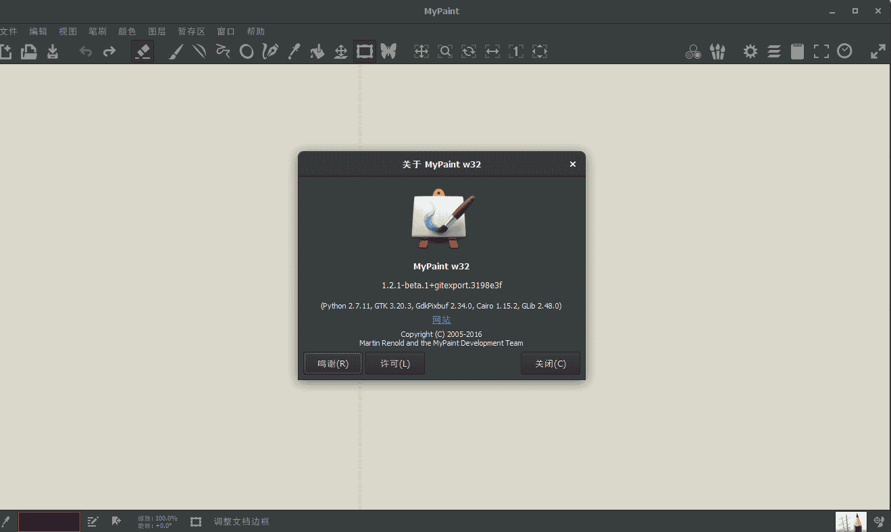This screenshot has width=891, height=532.
Task: Toggle the frame edit icon in status bar
Action: (x=195, y=521)
